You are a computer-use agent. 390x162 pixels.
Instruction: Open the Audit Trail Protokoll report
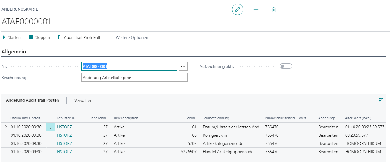pos(79,37)
